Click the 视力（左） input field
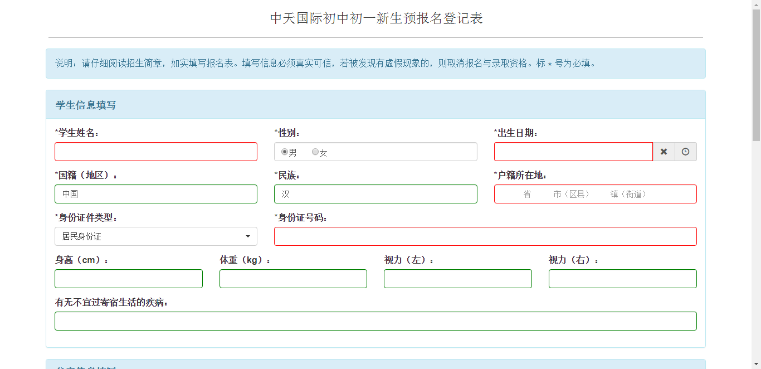The width and height of the screenshot is (761, 369). (457, 279)
